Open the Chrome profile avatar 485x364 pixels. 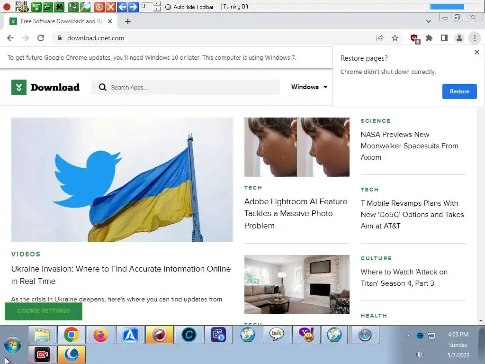pos(459,38)
